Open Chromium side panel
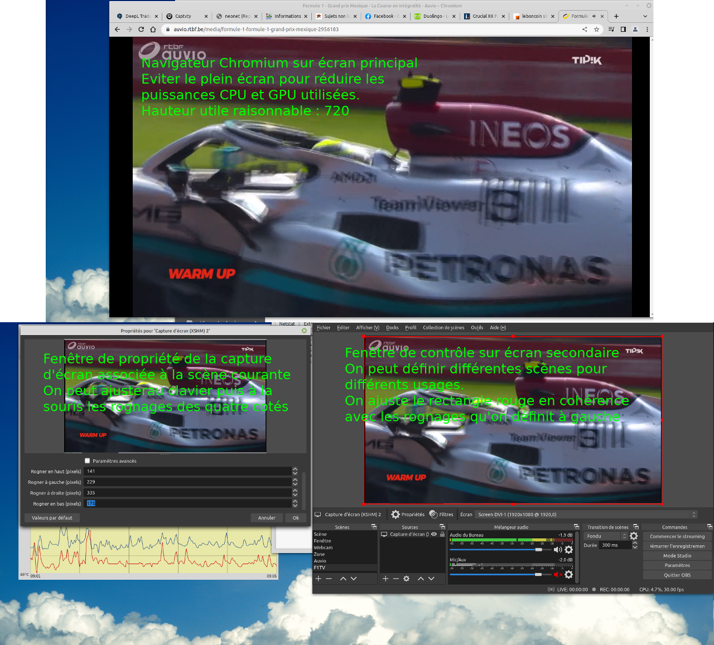This screenshot has height=645, width=714. (x=623, y=30)
